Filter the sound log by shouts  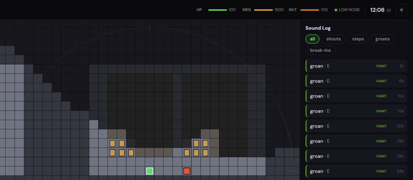click(x=333, y=39)
